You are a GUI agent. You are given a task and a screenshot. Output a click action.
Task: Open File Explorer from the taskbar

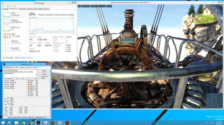pos(17,123)
